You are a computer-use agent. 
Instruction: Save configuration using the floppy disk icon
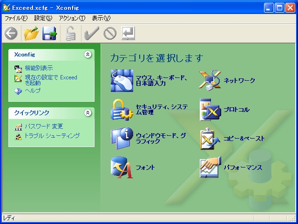coord(50,33)
